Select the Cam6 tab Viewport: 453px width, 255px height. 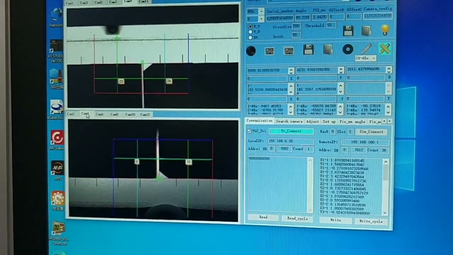[99, 114]
